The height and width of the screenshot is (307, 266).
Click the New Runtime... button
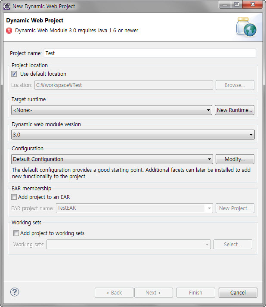coord(235,110)
